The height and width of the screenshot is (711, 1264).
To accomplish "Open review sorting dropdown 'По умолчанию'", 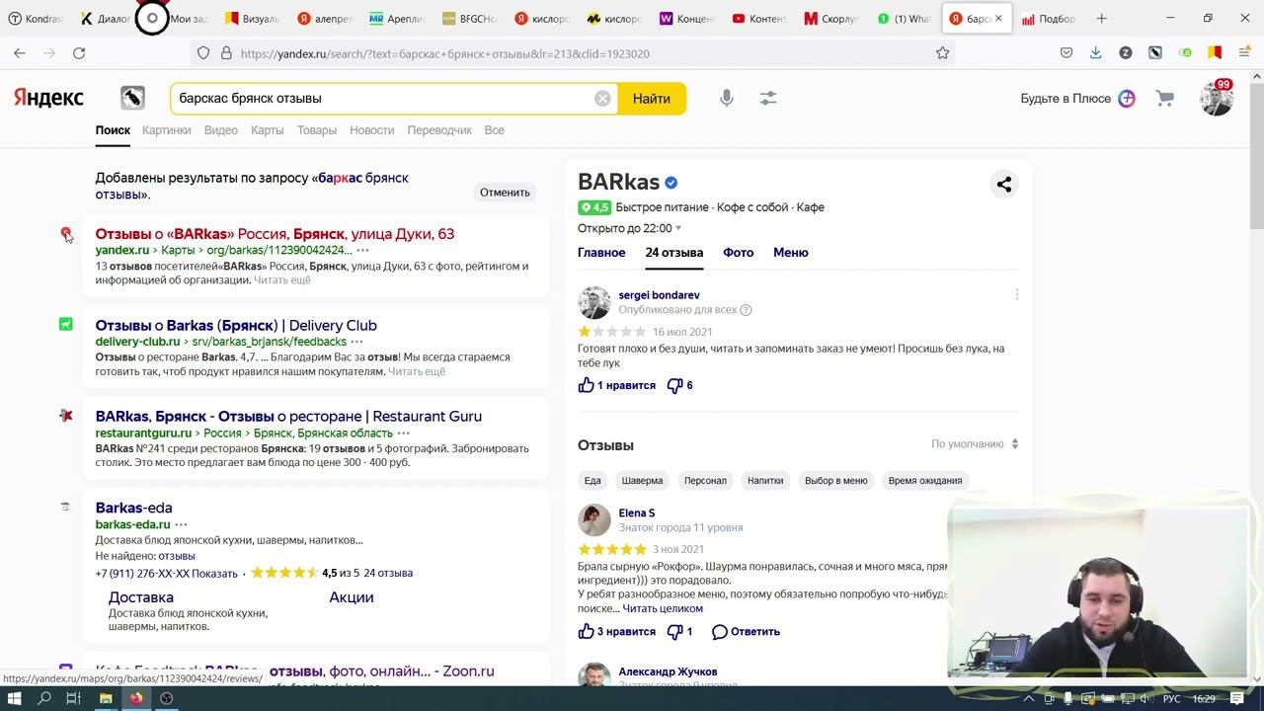I will coord(975,444).
